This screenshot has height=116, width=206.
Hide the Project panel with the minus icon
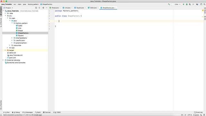(46, 8)
